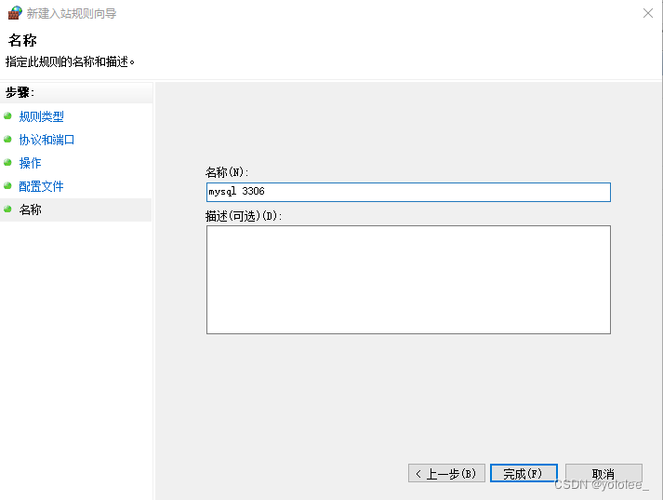Open the 规则类型 step link
The width and height of the screenshot is (663, 500).
point(41,116)
